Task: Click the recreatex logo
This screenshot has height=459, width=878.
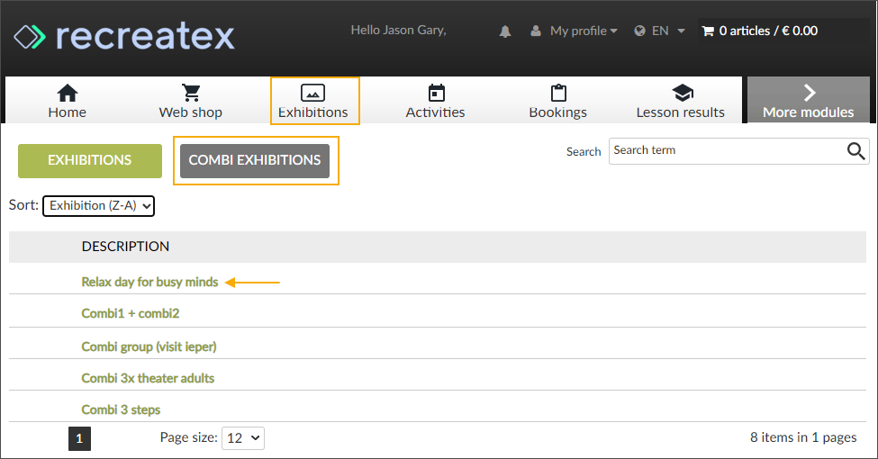Action: click(124, 36)
